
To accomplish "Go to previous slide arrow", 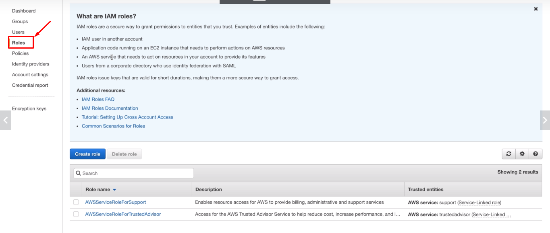I will coord(5,120).
